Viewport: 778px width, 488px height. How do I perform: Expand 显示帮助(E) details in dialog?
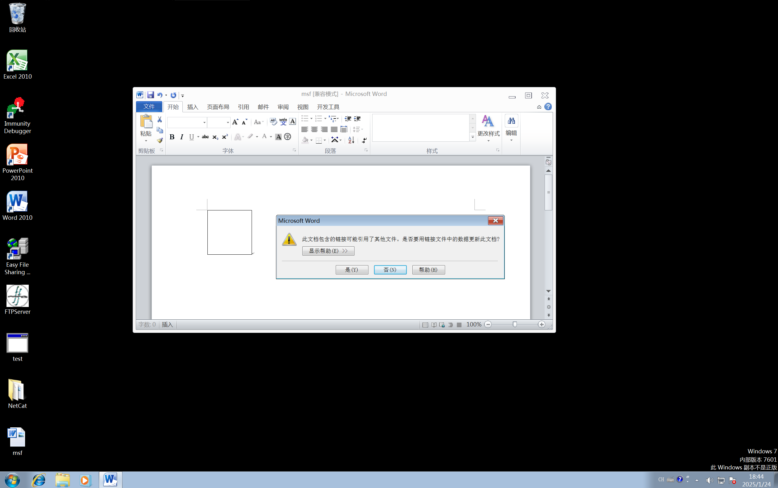click(328, 251)
